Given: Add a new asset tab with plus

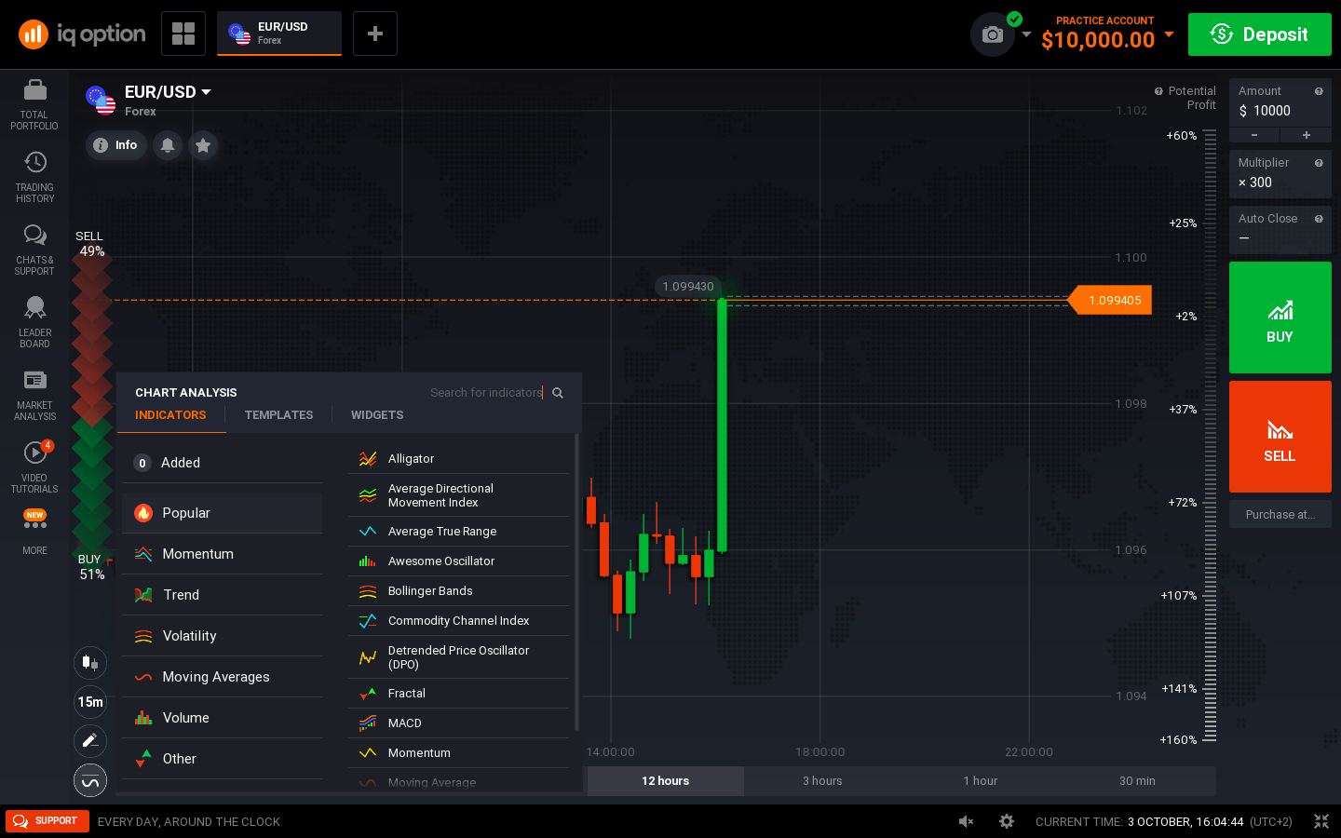Looking at the screenshot, I should [375, 34].
